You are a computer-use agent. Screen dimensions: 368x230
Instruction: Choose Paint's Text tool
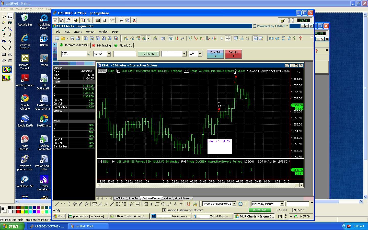[10, 42]
